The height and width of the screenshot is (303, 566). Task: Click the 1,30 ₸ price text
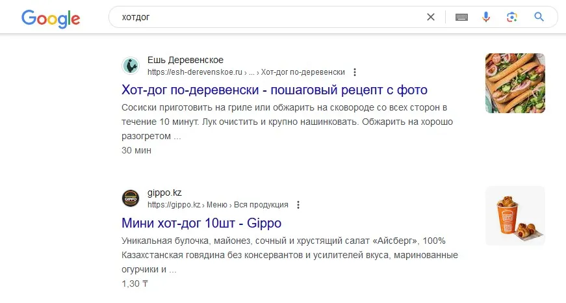pyautogui.click(x=135, y=283)
